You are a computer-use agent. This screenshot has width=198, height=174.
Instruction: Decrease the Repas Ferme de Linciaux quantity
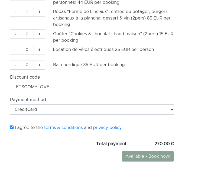click(15, 12)
